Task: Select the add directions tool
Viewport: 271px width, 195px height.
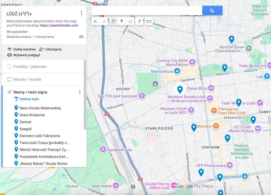Action: [139, 21]
